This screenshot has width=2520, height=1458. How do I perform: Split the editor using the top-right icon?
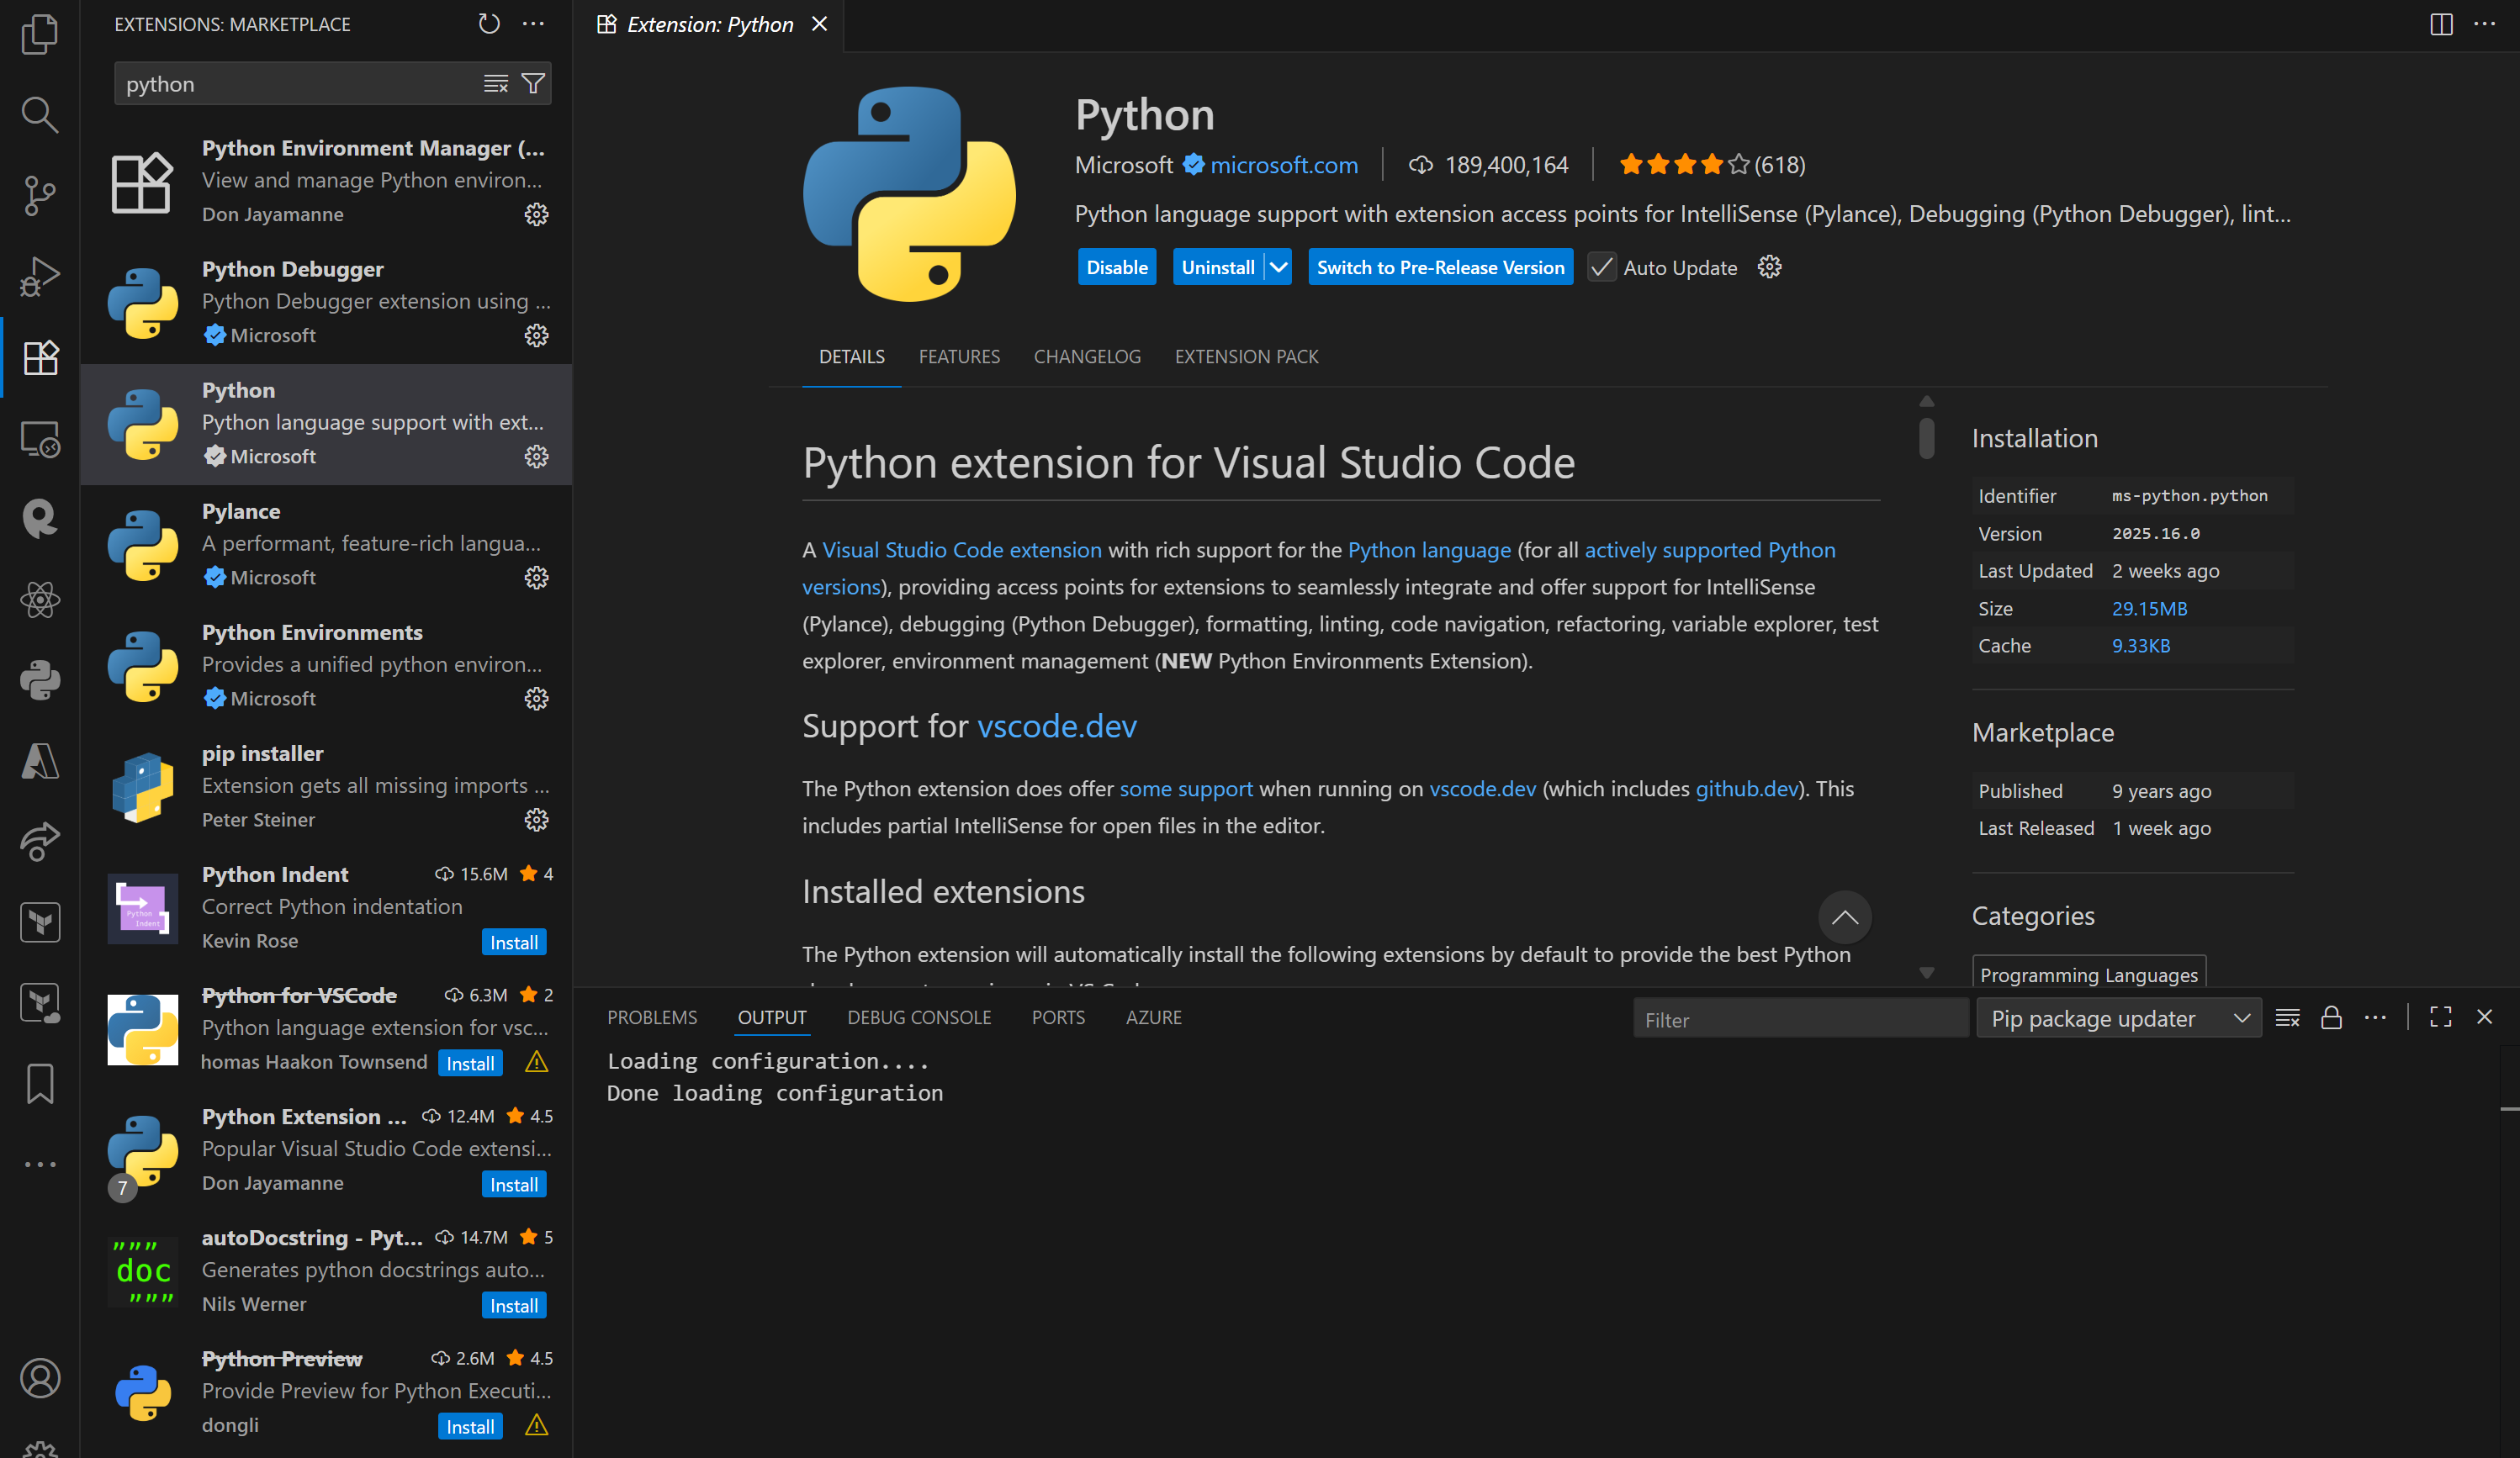(2441, 24)
